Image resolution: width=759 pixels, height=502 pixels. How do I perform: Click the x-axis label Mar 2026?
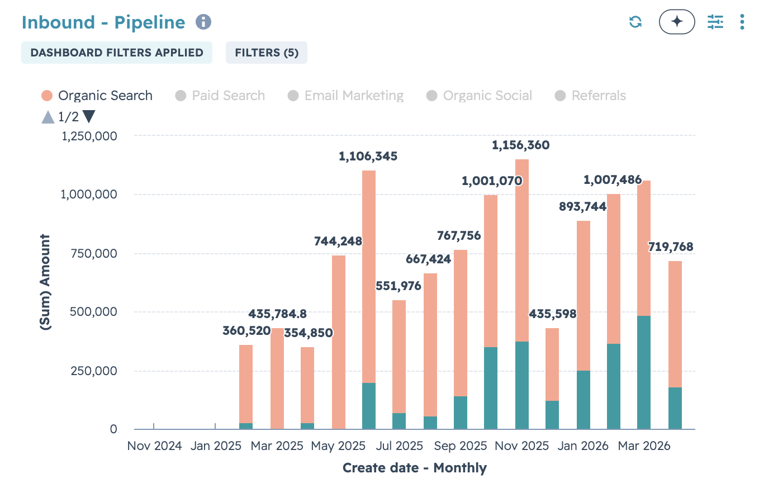644,446
